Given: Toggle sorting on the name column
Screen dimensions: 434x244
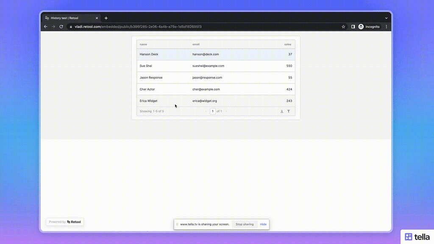Looking at the screenshot, I should [143, 44].
